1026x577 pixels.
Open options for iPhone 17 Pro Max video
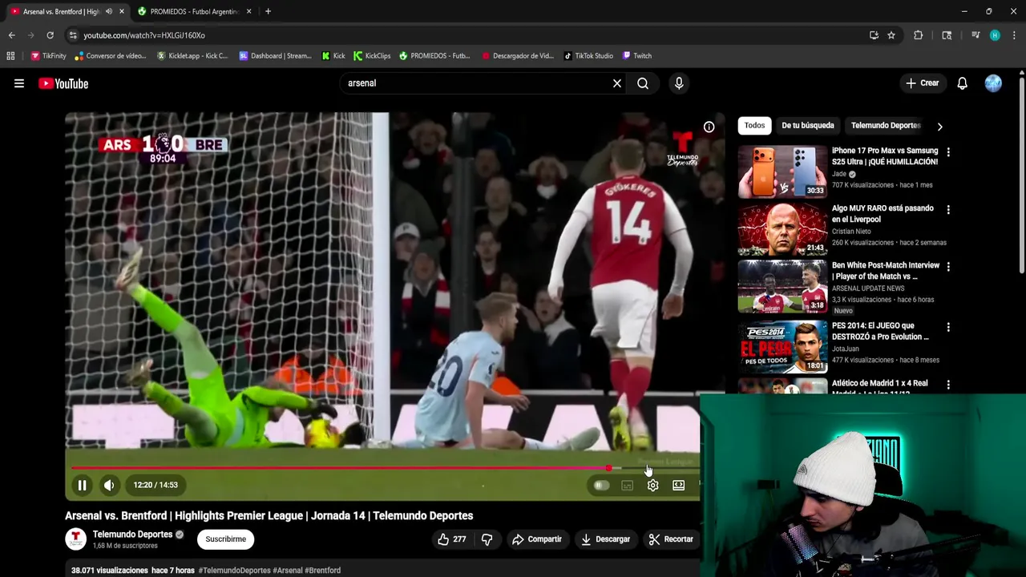pyautogui.click(x=948, y=152)
